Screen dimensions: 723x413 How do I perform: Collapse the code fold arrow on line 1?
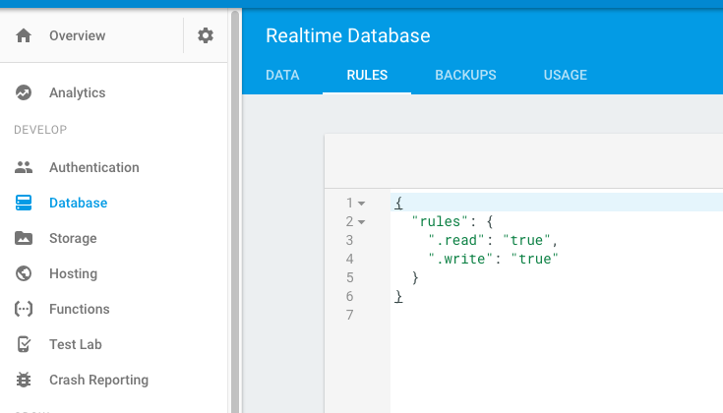point(362,204)
